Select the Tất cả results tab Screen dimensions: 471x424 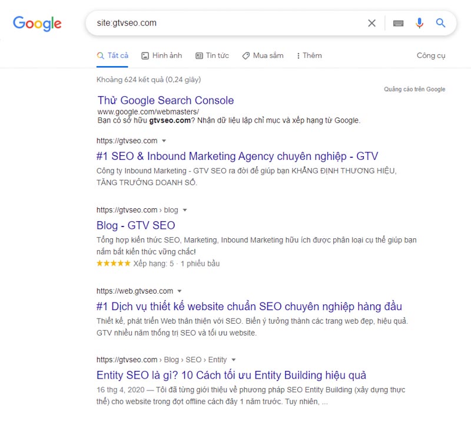[x=112, y=55]
